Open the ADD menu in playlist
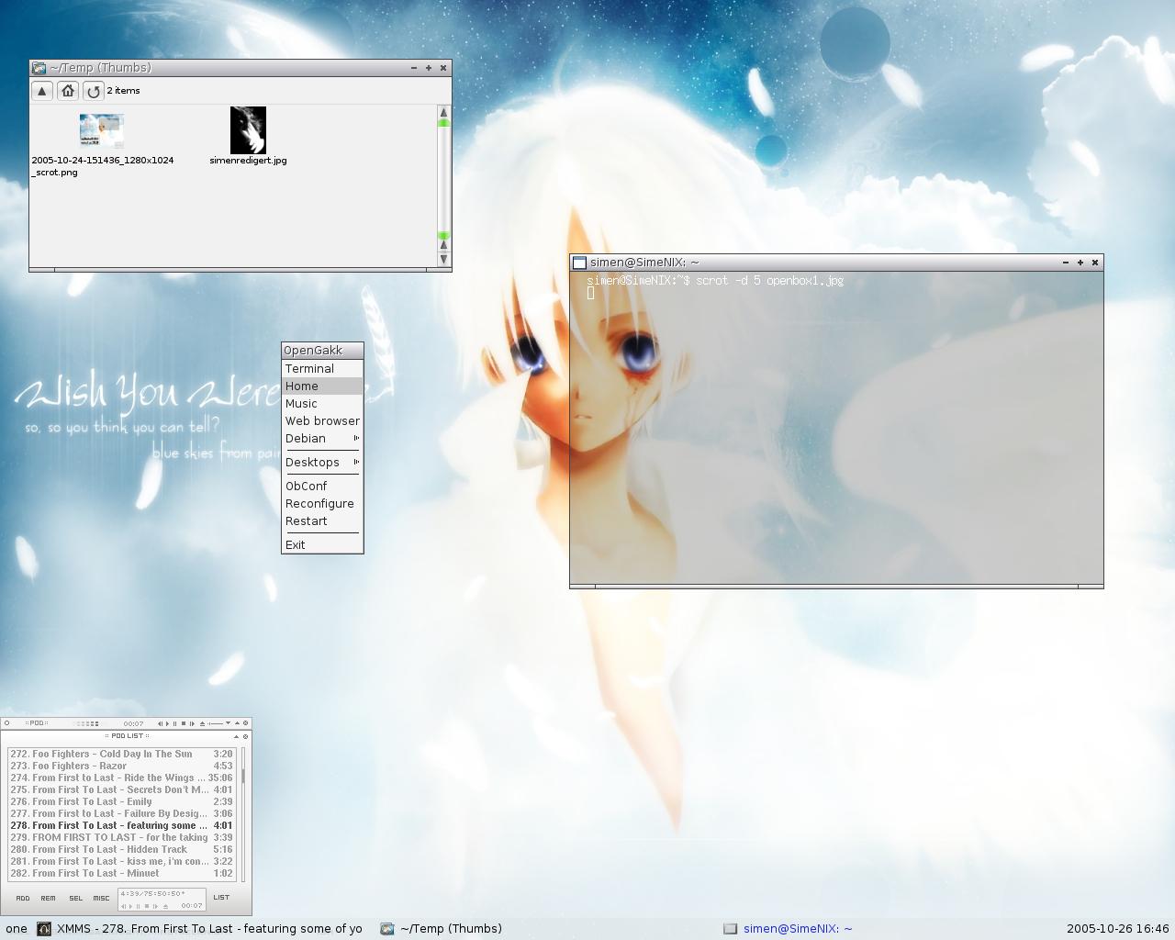This screenshot has height=940, width=1175. (x=23, y=898)
